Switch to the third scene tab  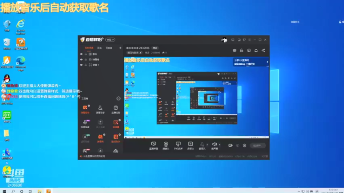[109, 48]
